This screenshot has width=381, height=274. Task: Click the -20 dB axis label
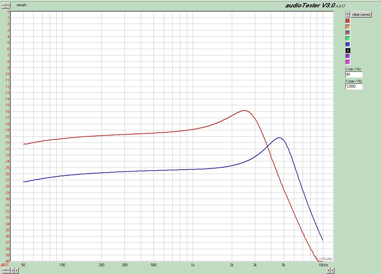pos(7,136)
